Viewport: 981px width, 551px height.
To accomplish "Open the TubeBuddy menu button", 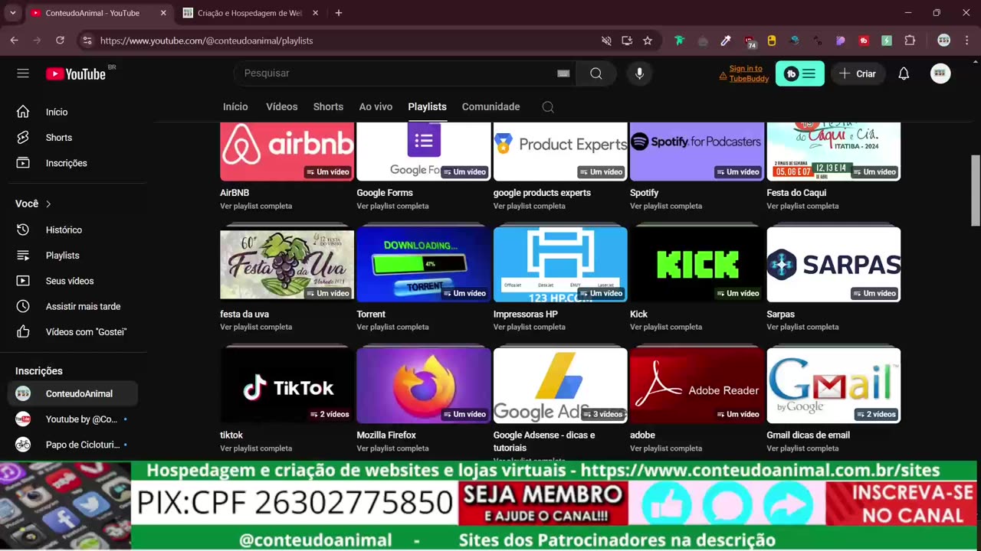I will 800,73.
